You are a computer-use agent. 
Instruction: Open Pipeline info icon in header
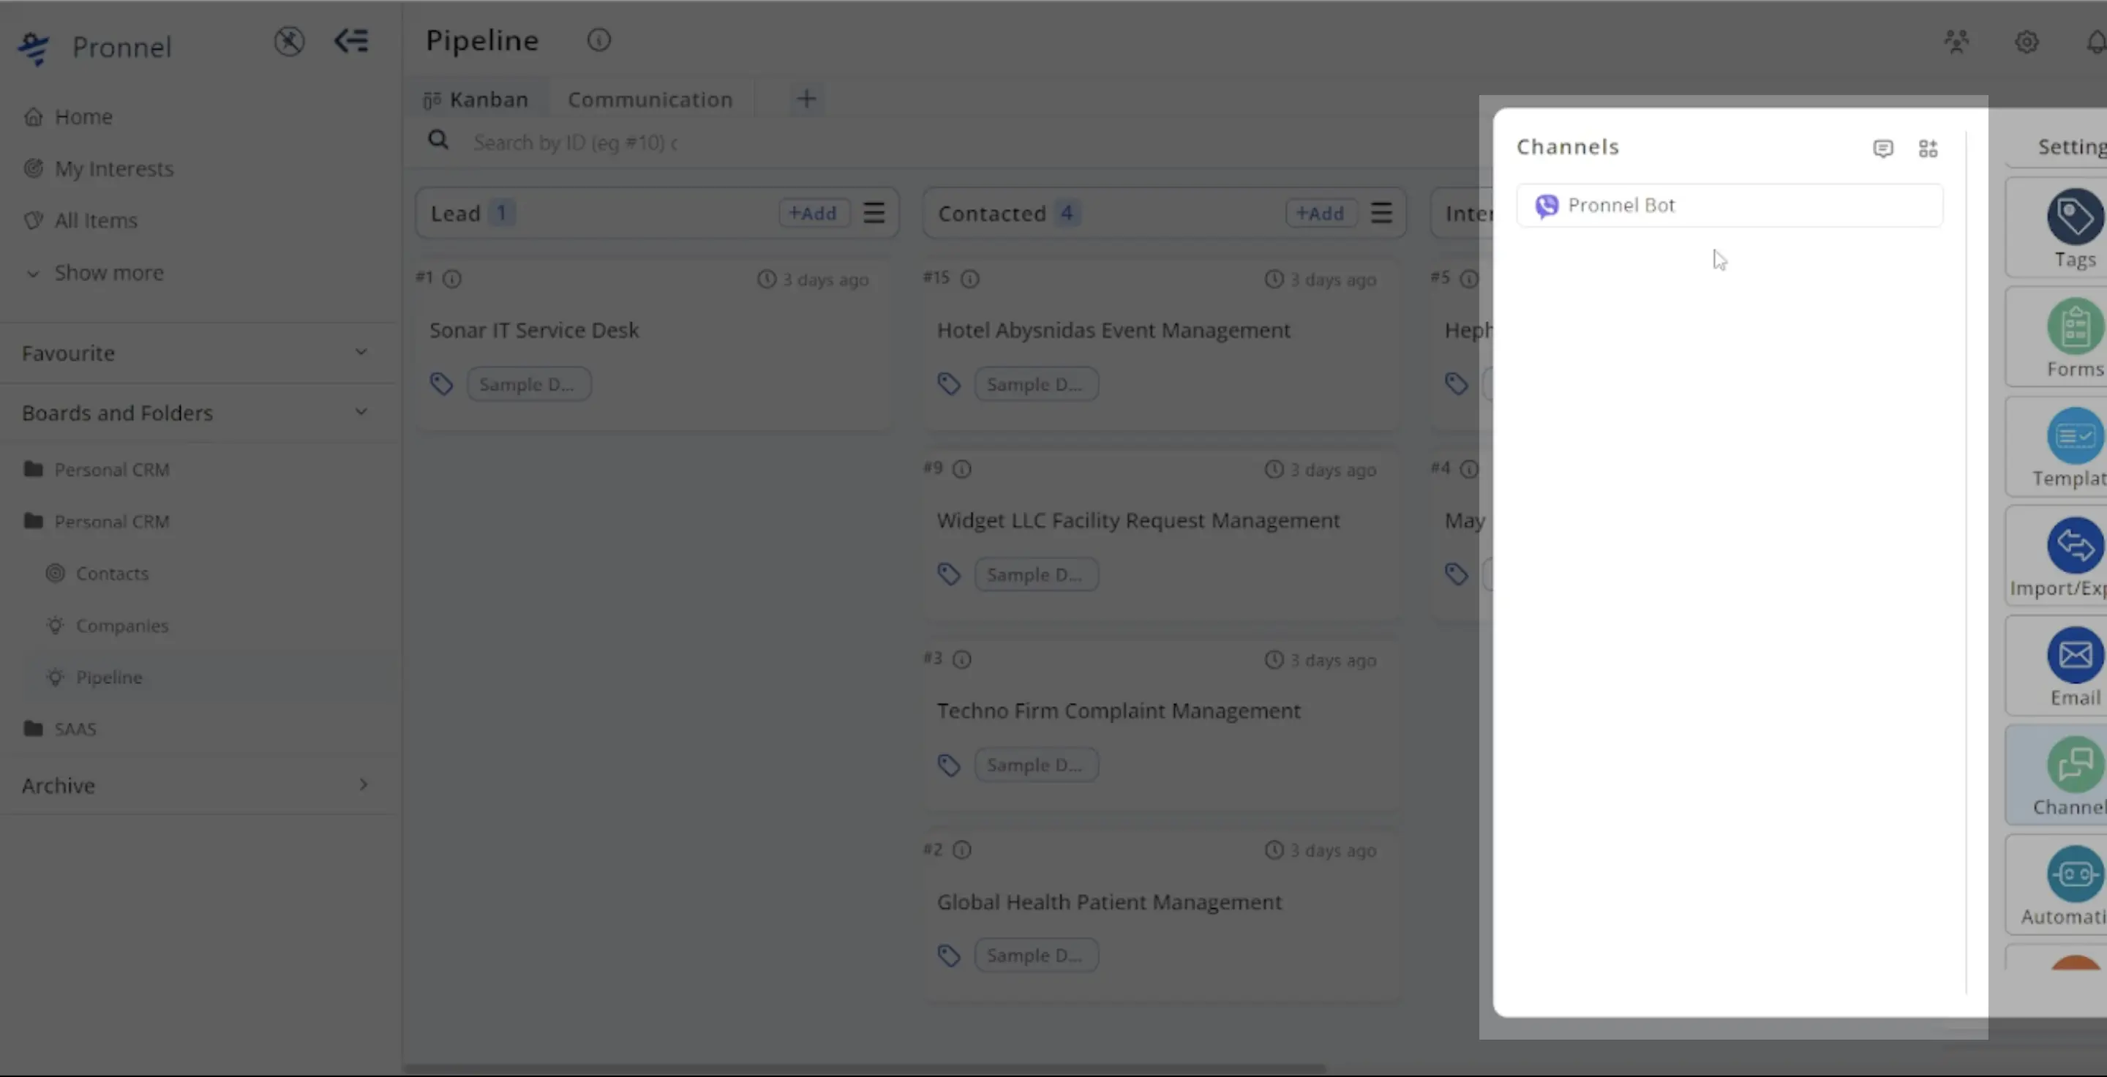pos(598,40)
